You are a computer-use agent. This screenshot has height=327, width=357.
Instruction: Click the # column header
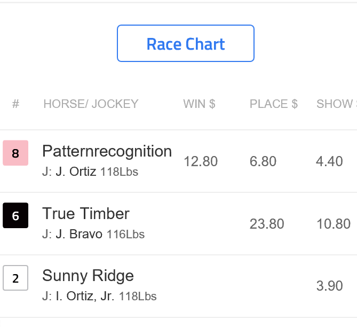coord(15,104)
